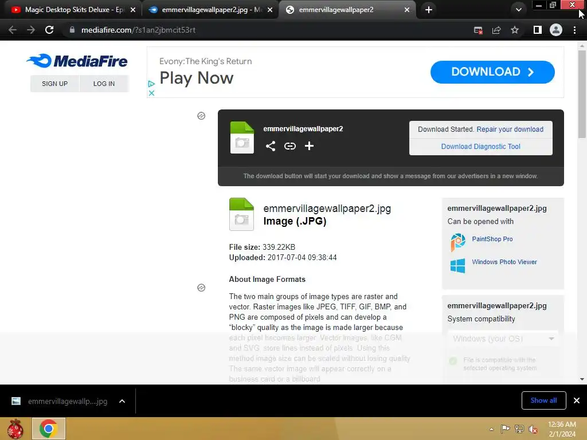
Task: Click the muted volume tray icon
Action: pos(533,429)
